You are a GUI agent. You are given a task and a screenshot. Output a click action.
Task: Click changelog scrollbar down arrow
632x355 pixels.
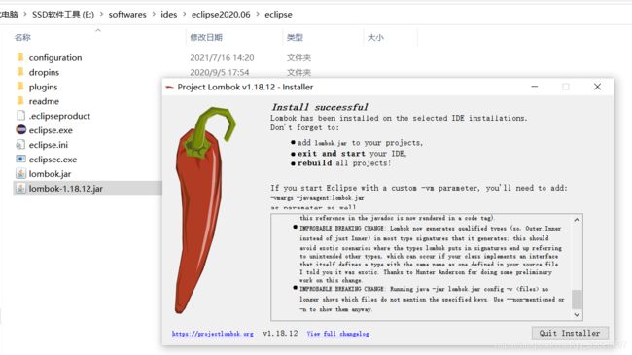tap(577, 315)
